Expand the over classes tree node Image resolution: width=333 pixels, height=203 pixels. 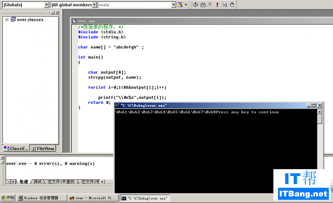tap(7, 20)
